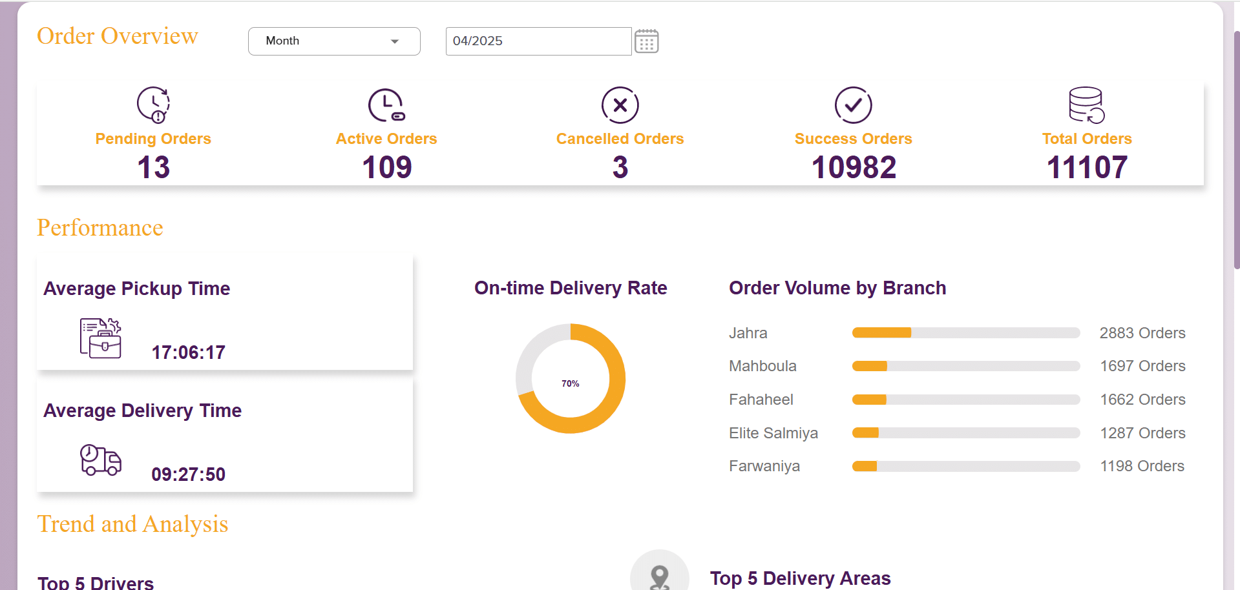This screenshot has height=590, width=1240.
Task: Open the calendar date picker icon
Action: 646,41
